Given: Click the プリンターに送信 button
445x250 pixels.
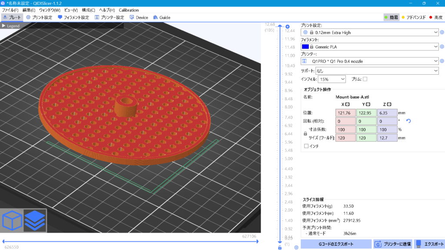Looking at the screenshot, I should tap(392, 244).
